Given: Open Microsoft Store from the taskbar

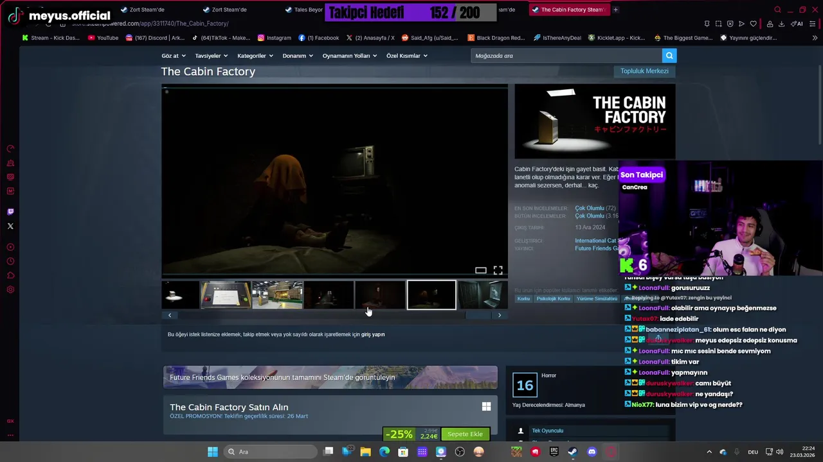Looking at the screenshot, I should tap(403, 452).
